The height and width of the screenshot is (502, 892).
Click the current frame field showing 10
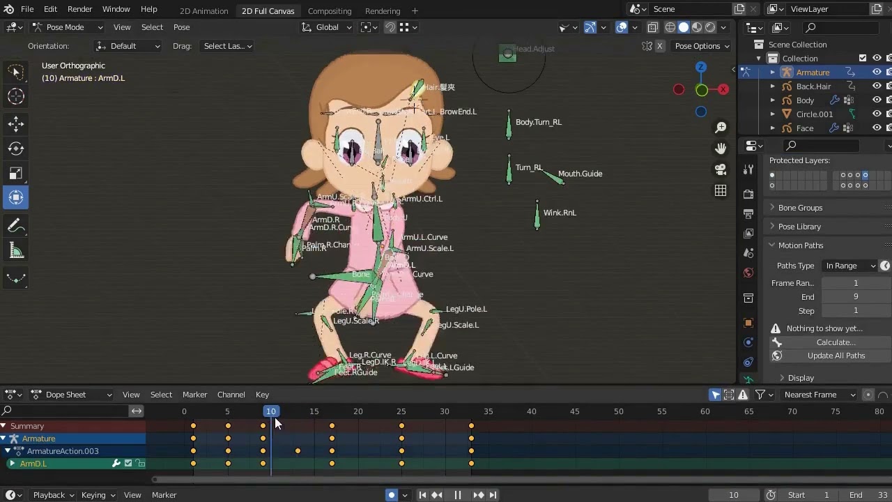(734, 495)
